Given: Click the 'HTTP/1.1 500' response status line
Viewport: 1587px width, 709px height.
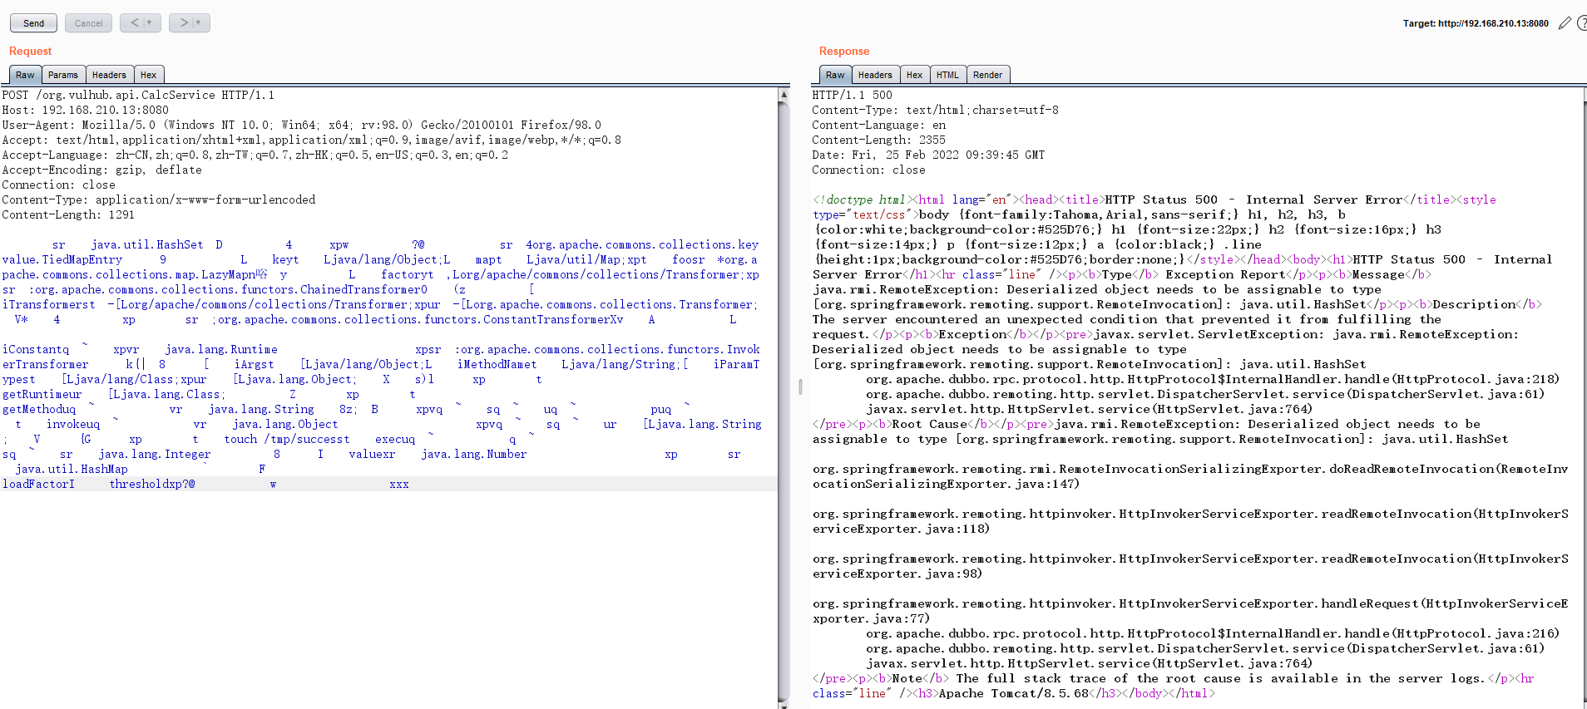Looking at the screenshot, I should pyautogui.click(x=852, y=95).
